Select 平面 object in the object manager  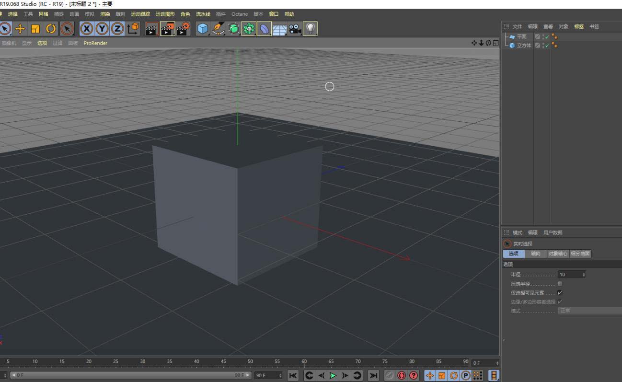click(x=521, y=37)
